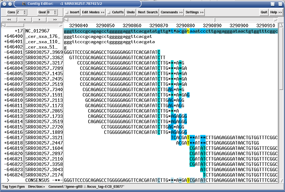Click position label 3290900 on ruler
Image resolution: width=285 pixels, height=192 pixels.
click(x=239, y=26)
